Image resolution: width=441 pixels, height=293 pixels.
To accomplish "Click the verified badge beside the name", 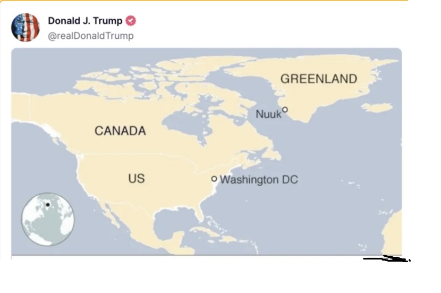I will point(131,21).
